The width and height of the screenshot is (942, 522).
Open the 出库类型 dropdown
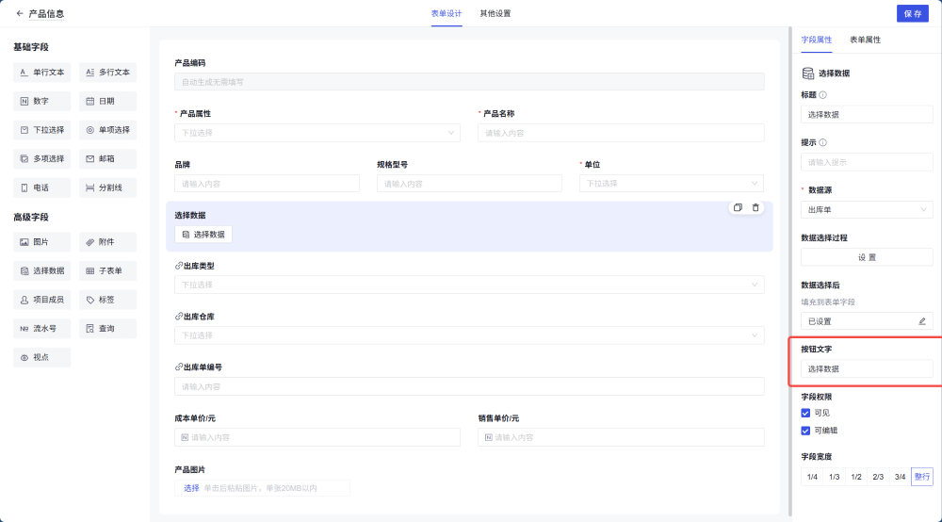tap(468, 285)
